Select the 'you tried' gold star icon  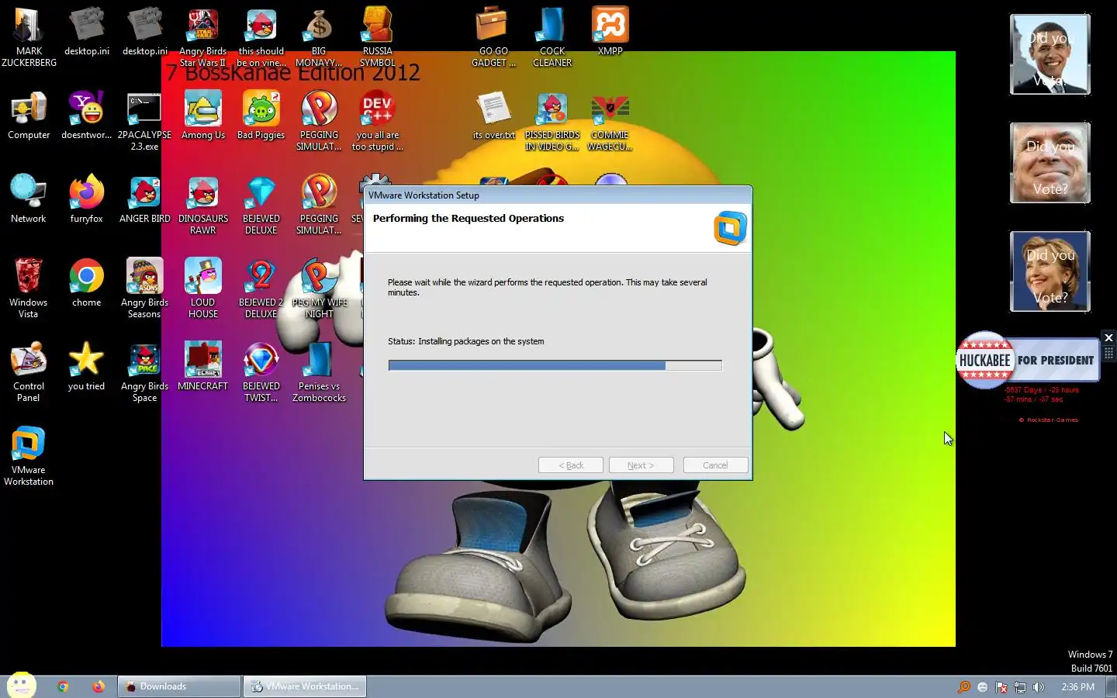point(86,367)
